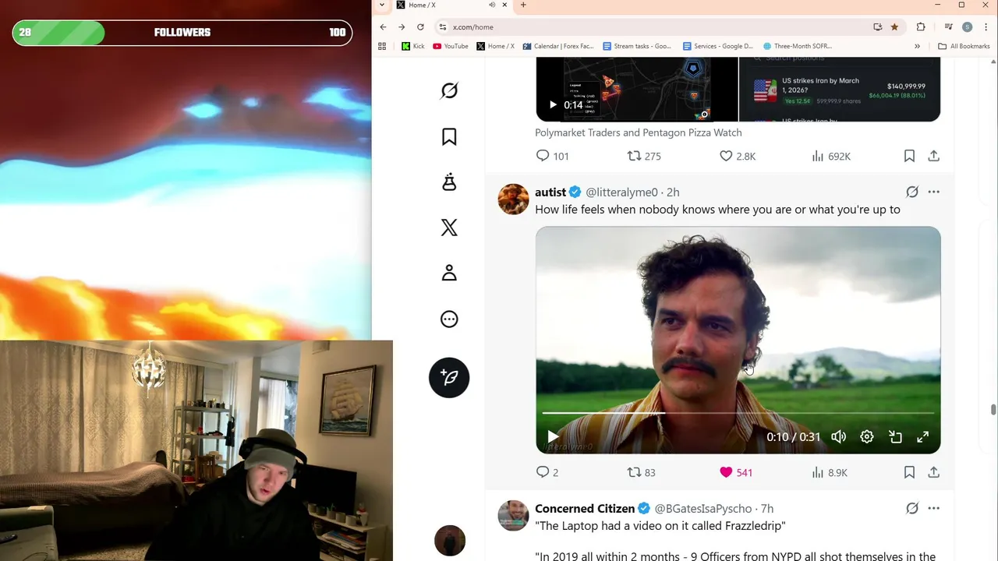Compose a new post with the feather button

coord(449,377)
